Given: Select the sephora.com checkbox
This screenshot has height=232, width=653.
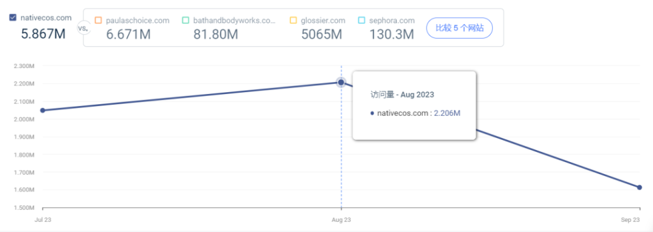Looking at the screenshot, I should point(362,20).
